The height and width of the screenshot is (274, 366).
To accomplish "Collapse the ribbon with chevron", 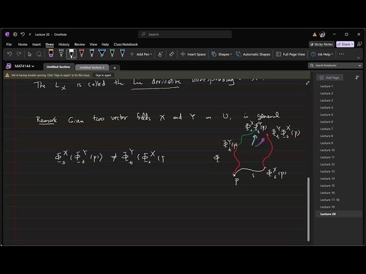I will [359, 58].
